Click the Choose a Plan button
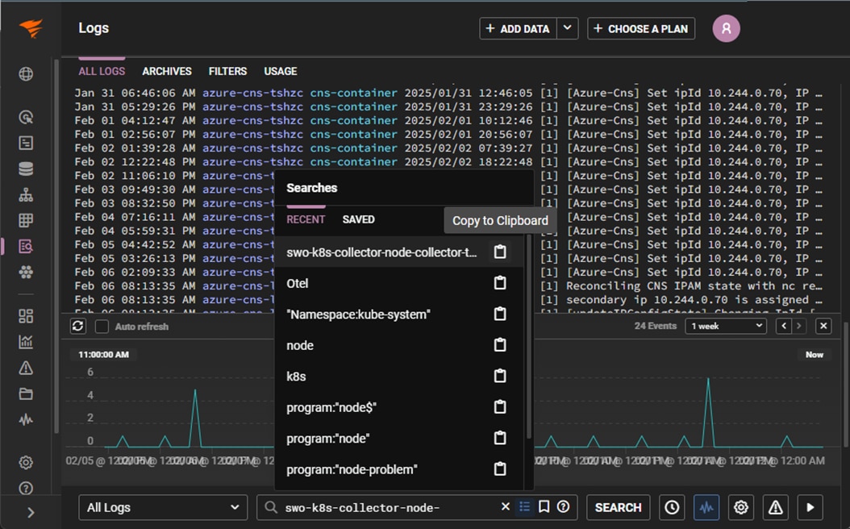Image resolution: width=850 pixels, height=529 pixels. coord(641,28)
